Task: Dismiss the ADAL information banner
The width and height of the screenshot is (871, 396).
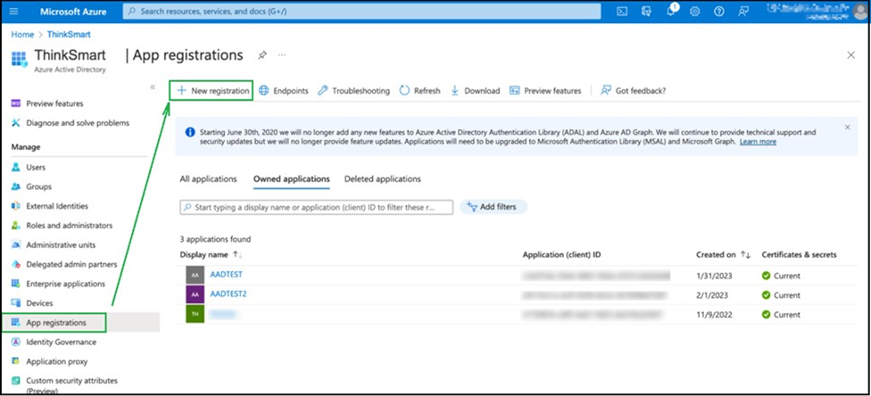Action: point(847,128)
